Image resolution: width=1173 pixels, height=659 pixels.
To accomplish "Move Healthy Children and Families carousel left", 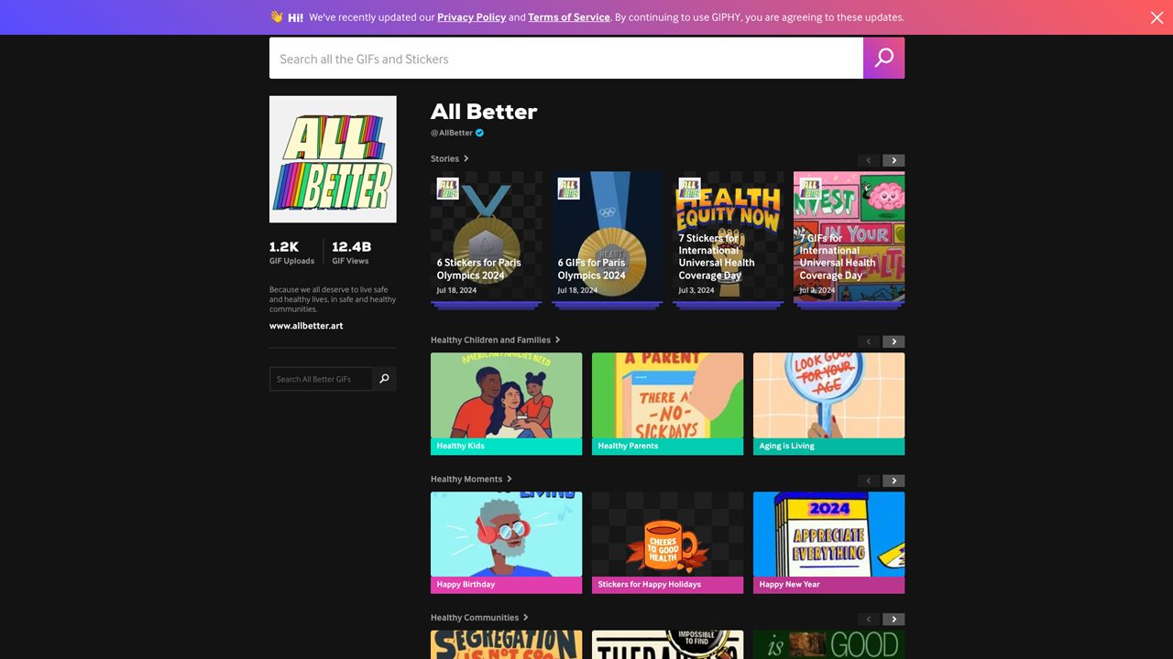I will (x=869, y=341).
